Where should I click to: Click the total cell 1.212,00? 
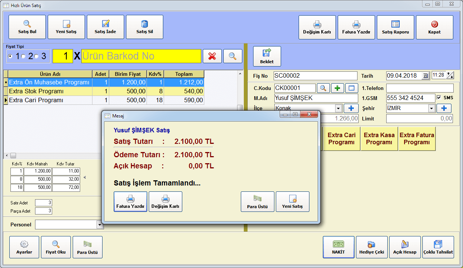point(184,82)
